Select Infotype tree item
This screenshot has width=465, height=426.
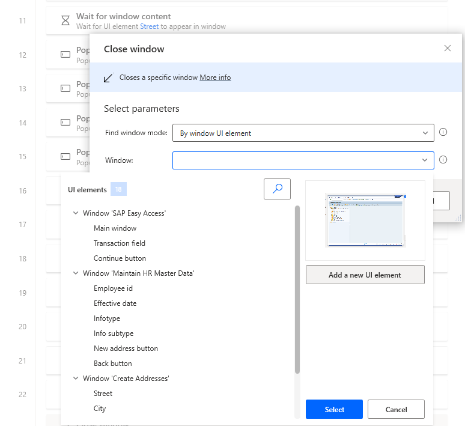tap(107, 318)
